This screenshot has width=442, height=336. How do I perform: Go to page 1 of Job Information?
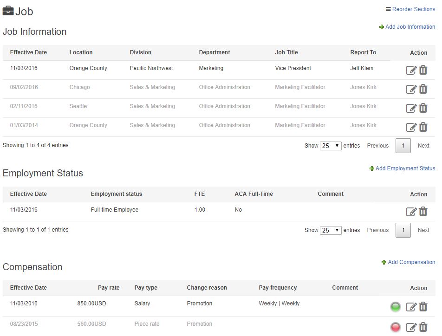pos(403,146)
